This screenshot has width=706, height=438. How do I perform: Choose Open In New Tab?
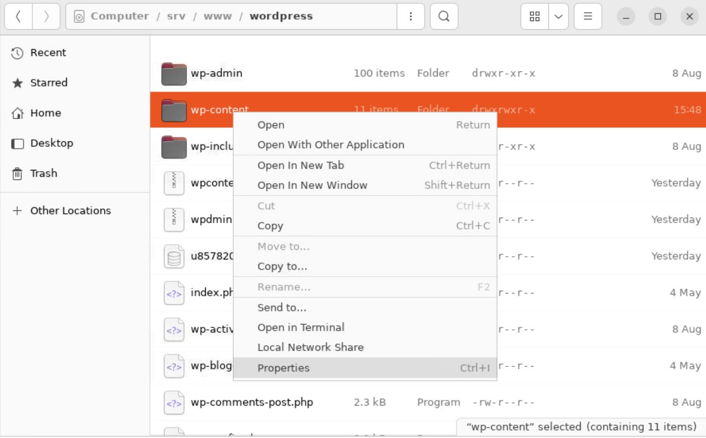pos(365,166)
